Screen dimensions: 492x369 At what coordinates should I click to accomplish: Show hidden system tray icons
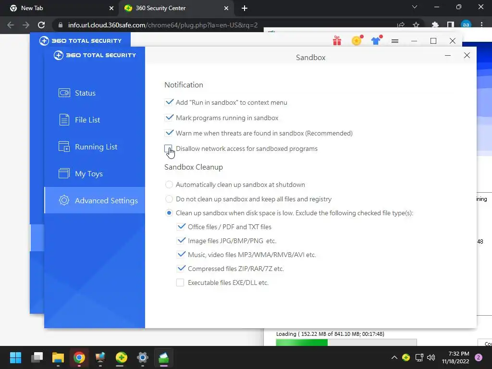coord(394,357)
